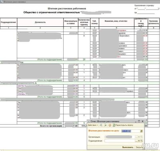Open the Подразделение selection ellipsis button
The image size is (160, 151).
[x=136, y=141]
